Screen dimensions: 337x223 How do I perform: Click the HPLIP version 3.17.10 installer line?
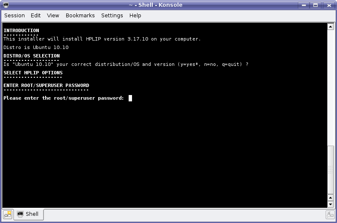tap(102, 39)
